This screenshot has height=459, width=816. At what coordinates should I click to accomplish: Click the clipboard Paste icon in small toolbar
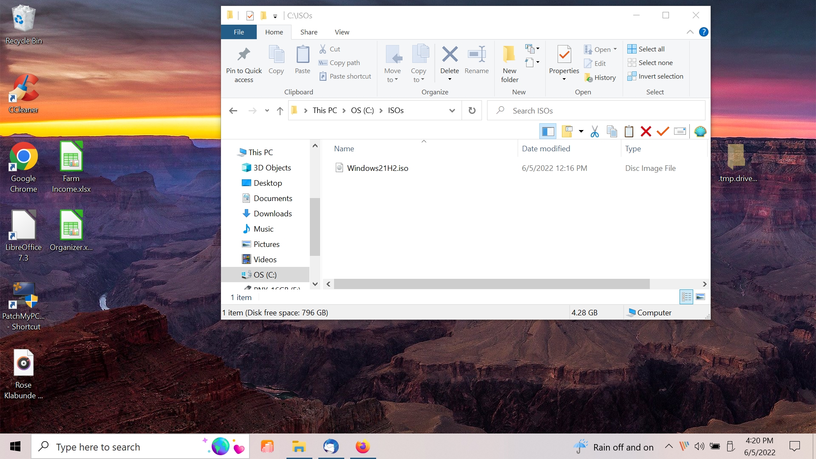629,131
